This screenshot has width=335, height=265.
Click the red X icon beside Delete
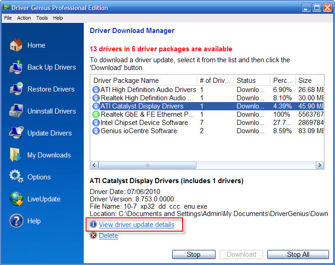click(x=93, y=235)
